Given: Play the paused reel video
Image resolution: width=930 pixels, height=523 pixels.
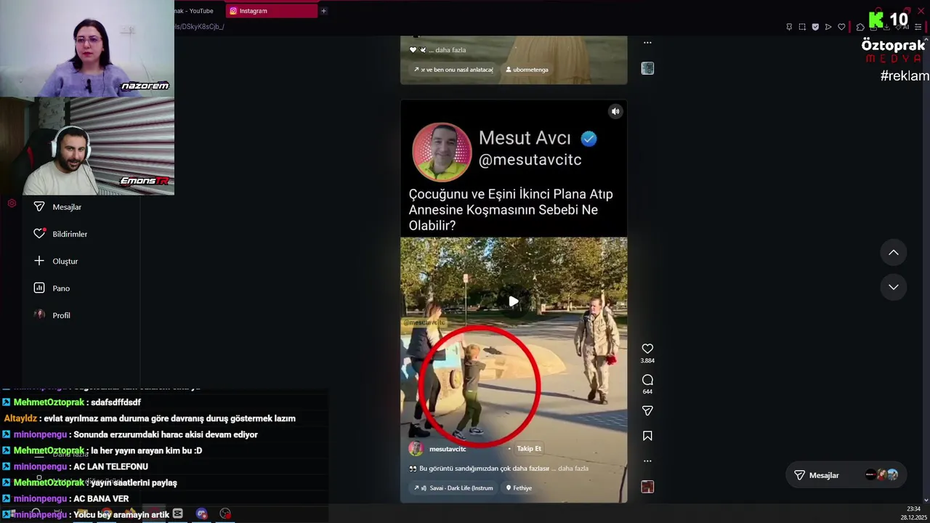Looking at the screenshot, I should tap(513, 301).
